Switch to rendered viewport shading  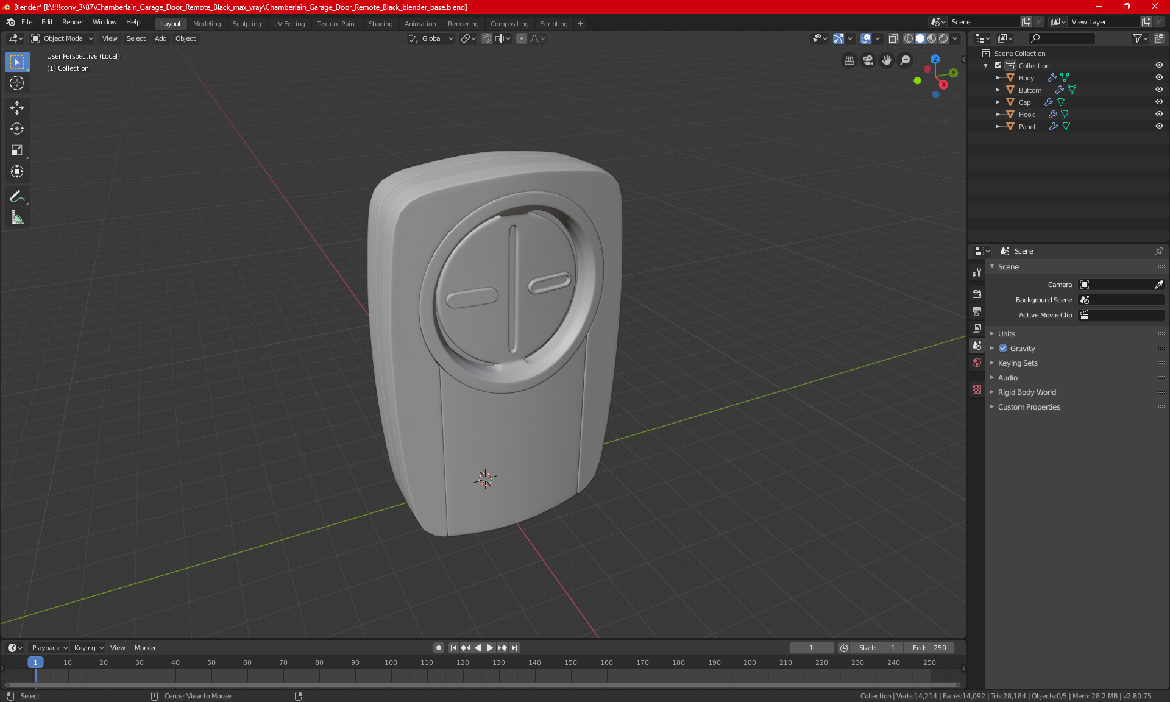pos(943,38)
